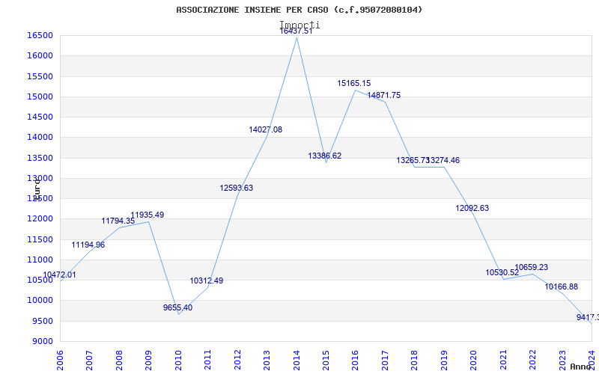The width and height of the screenshot is (599, 374).
Task: Select the 14871.75 data label
Action: tap(384, 96)
